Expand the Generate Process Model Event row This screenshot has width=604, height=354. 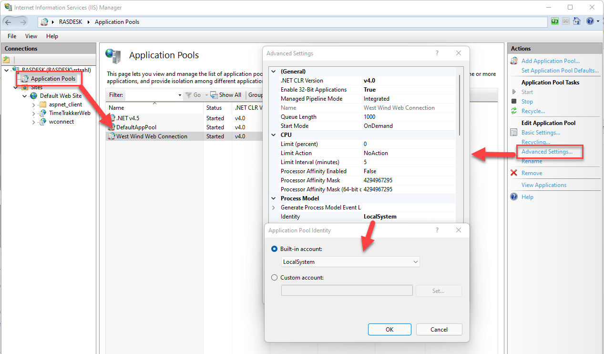click(273, 208)
